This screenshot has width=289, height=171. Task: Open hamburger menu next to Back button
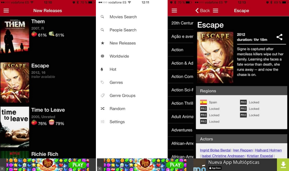[x=216, y=10]
